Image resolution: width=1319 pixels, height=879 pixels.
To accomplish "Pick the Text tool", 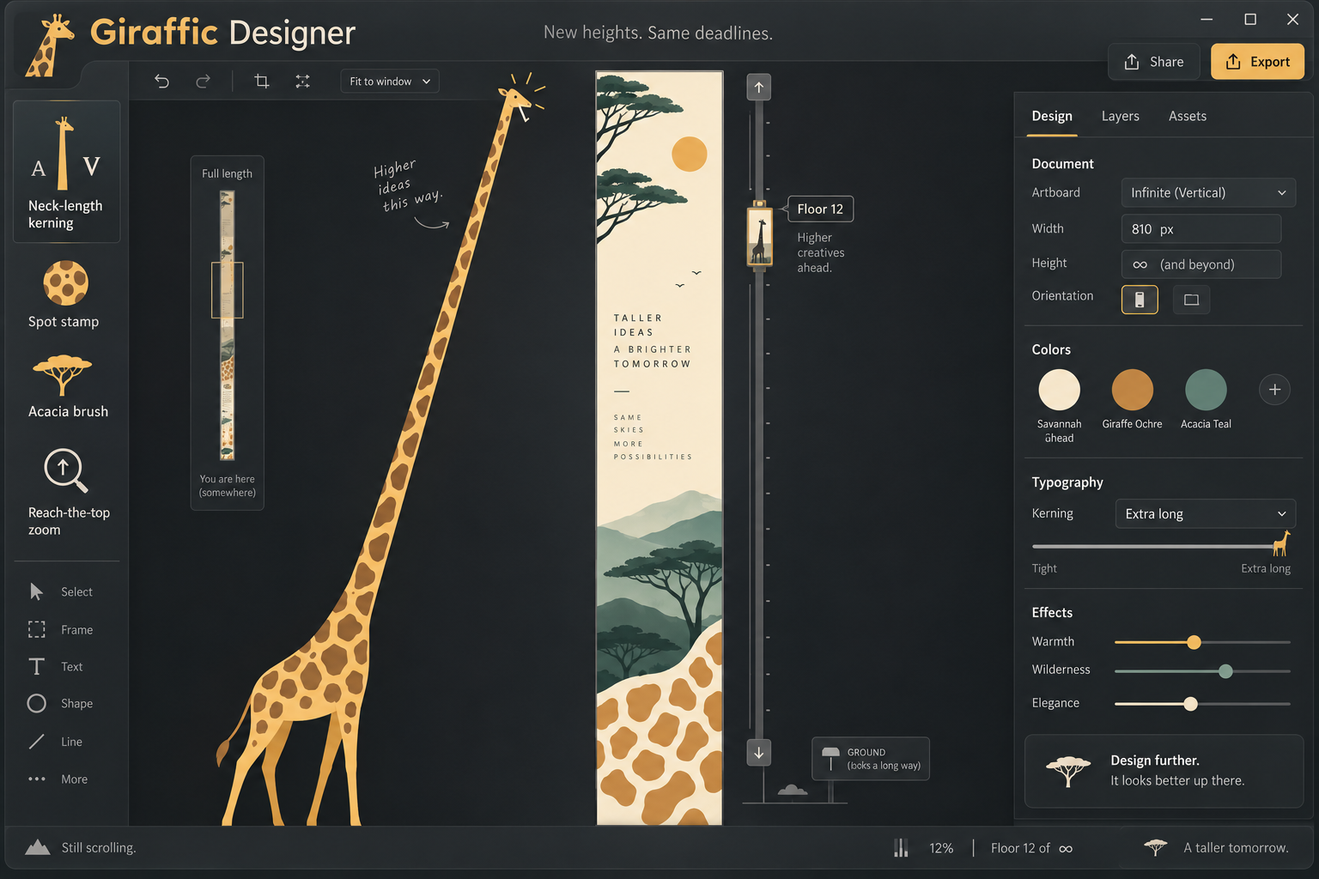I will 59,666.
